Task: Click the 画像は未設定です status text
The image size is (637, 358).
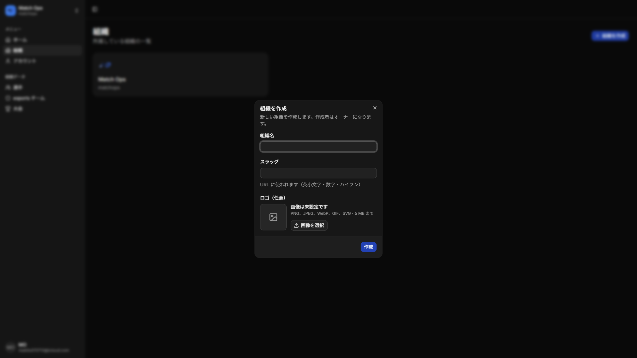Action: [309, 207]
